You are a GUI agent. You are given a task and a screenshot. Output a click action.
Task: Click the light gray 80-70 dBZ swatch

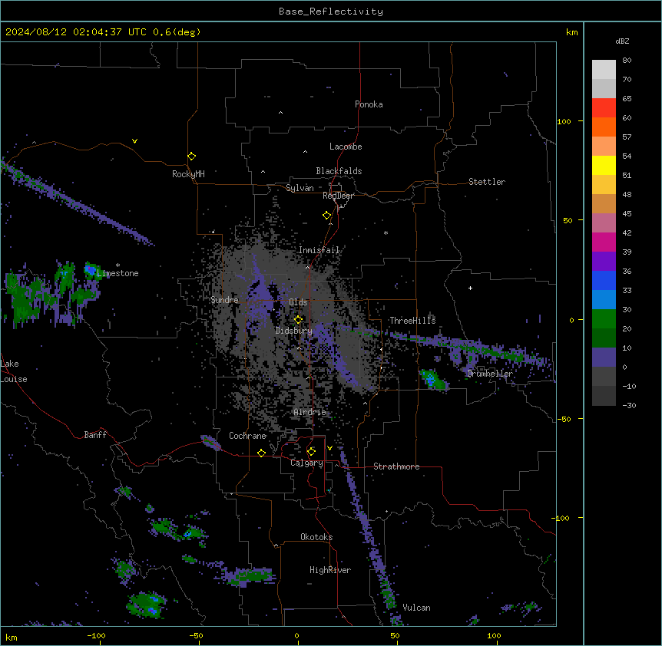pyautogui.click(x=604, y=69)
